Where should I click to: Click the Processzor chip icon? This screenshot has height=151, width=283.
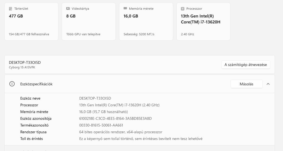pos(183,9)
